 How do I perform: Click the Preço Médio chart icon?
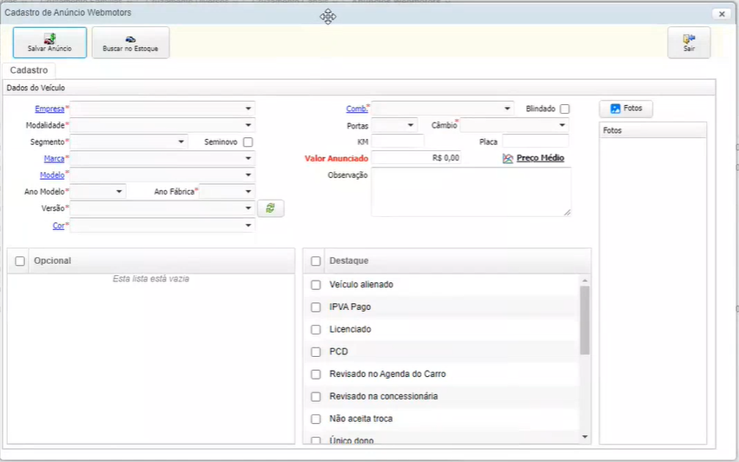508,158
